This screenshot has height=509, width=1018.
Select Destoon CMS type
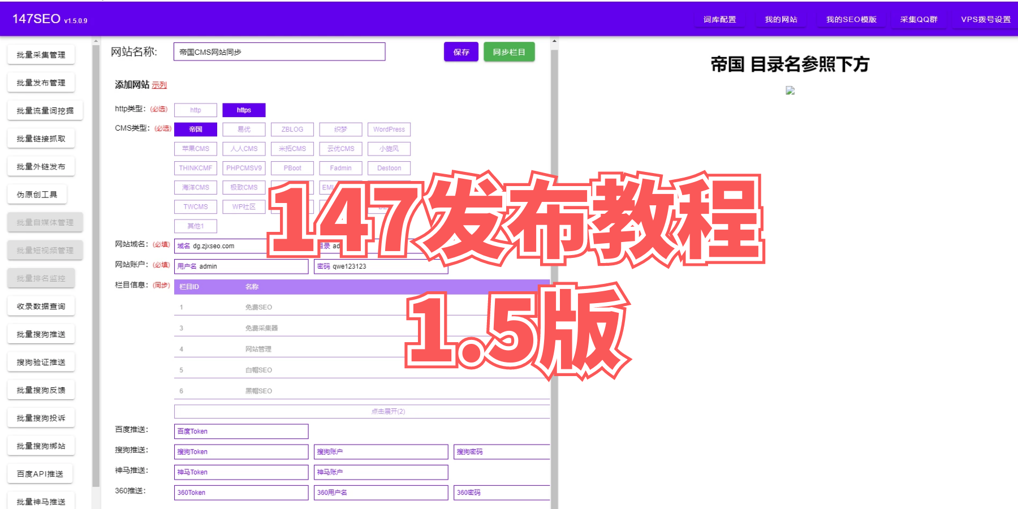click(389, 168)
